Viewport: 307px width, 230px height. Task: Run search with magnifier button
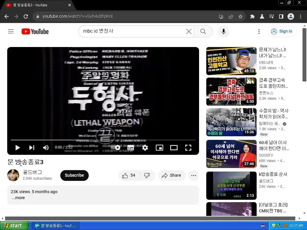coord(203,31)
